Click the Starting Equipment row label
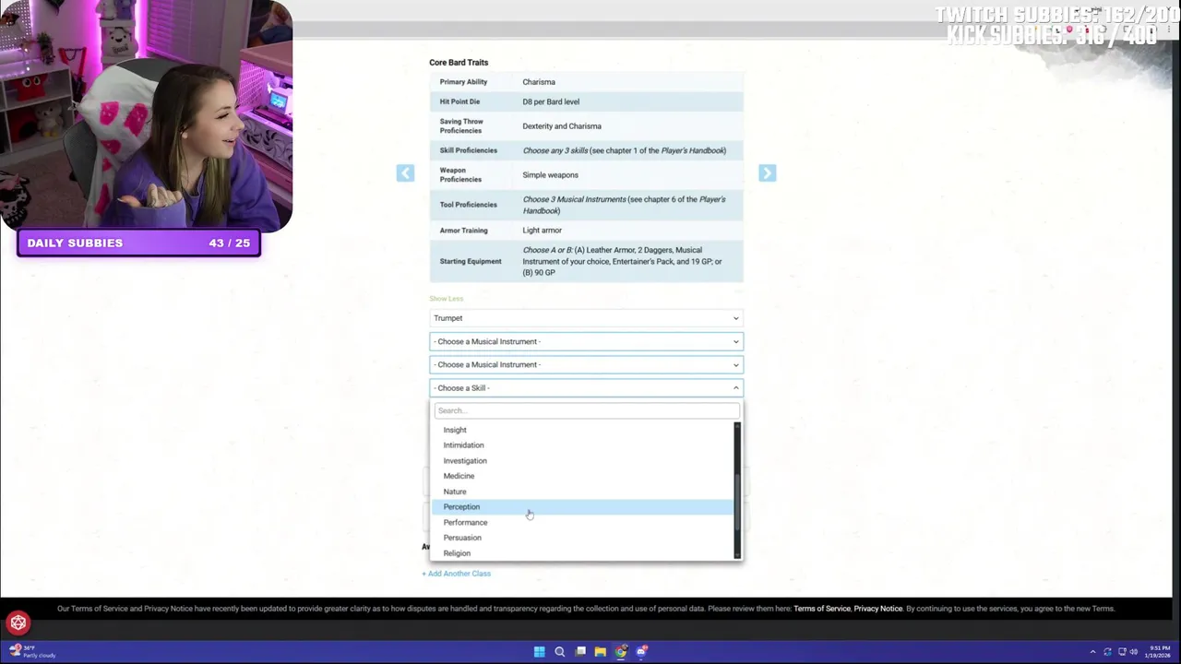The width and height of the screenshot is (1181, 664). (x=471, y=262)
